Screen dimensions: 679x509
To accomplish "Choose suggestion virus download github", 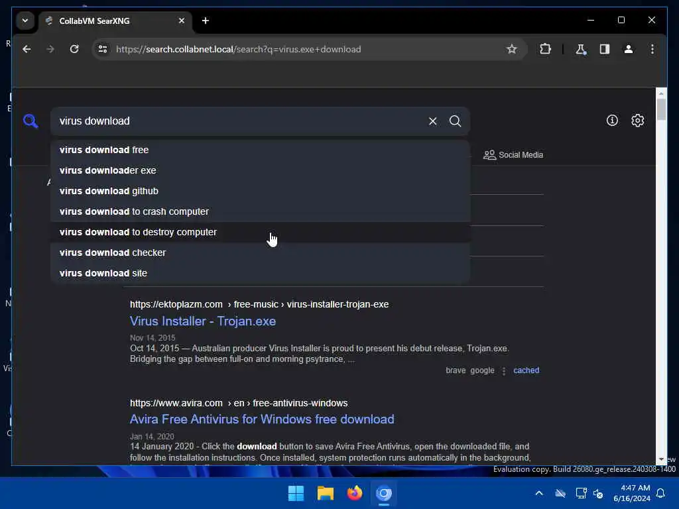I will (x=260, y=191).
